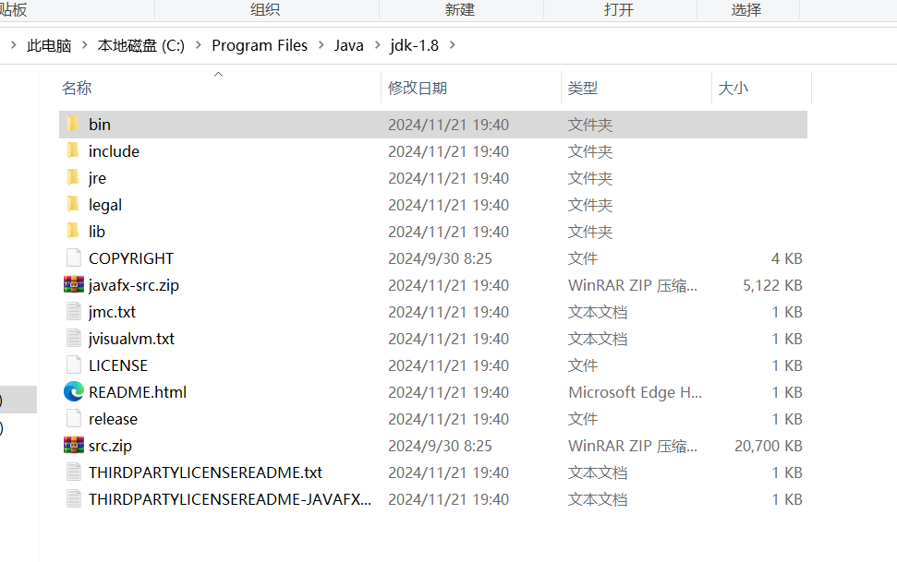Select the include folder name
This screenshot has height=562, width=897.
click(x=114, y=151)
